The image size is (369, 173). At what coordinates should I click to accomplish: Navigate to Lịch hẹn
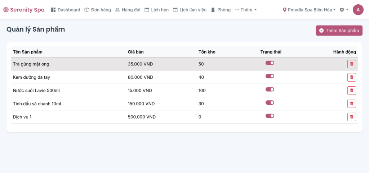click(156, 10)
